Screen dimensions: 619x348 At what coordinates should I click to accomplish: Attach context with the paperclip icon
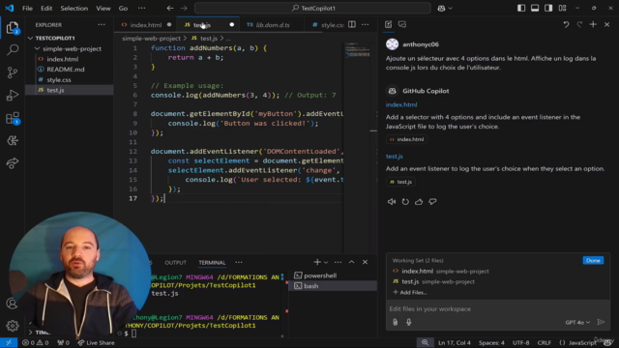(x=396, y=322)
